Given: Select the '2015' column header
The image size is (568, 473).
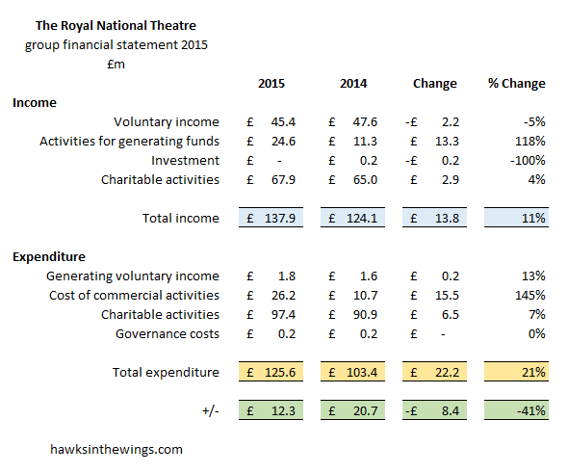Looking at the screenshot, I should click(271, 84).
